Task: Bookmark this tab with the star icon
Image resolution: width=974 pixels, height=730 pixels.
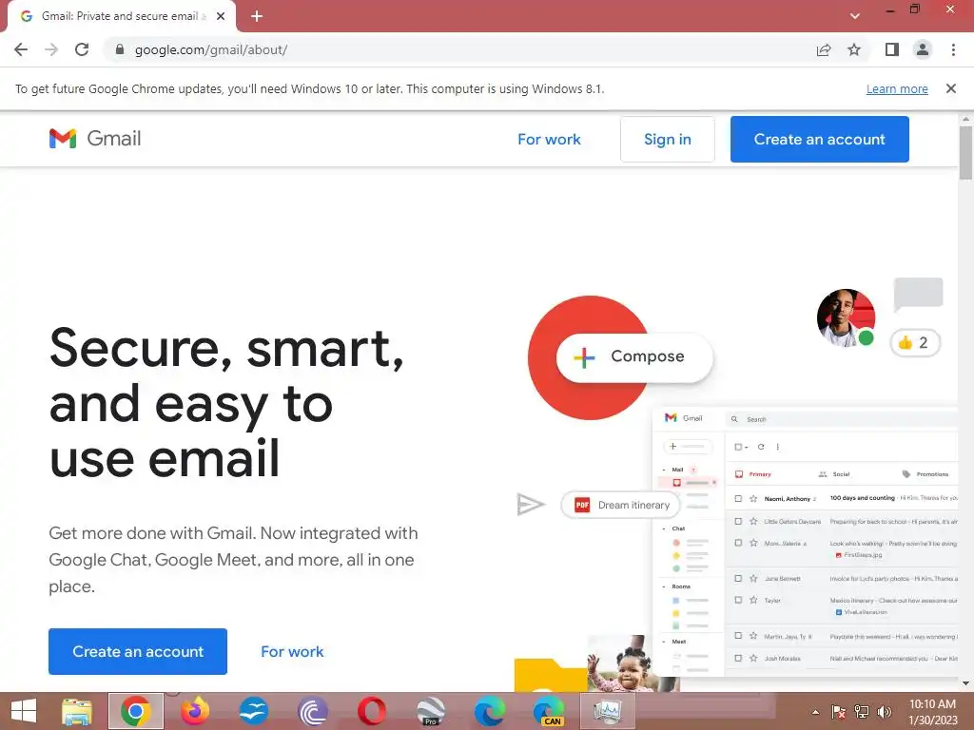Action: coord(854,49)
